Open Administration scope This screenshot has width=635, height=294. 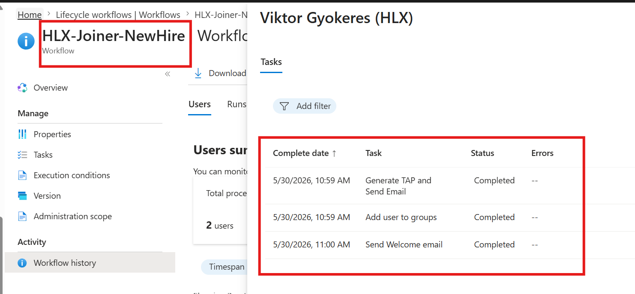(x=73, y=216)
